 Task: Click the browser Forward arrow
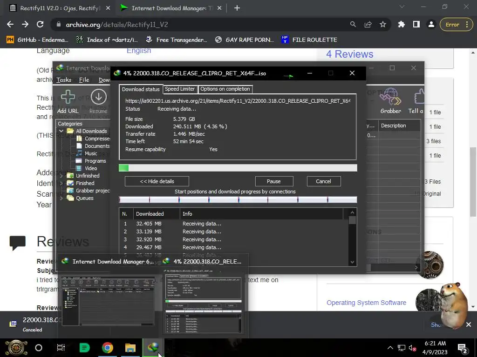(25, 25)
